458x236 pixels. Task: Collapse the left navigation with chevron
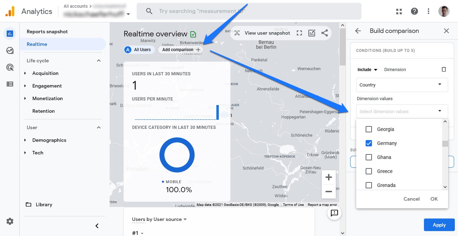[97, 226]
